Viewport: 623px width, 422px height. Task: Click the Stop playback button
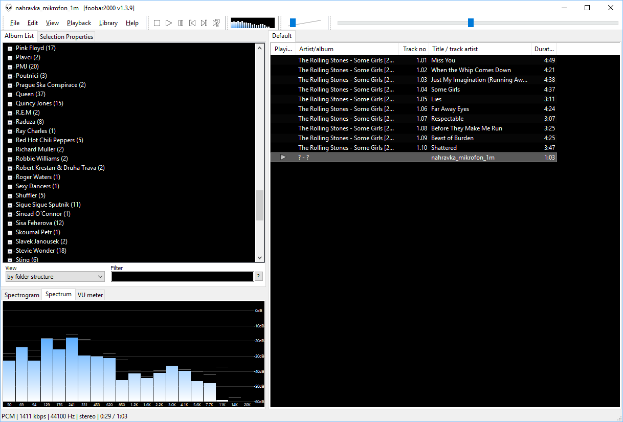click(x=157, y=23)
